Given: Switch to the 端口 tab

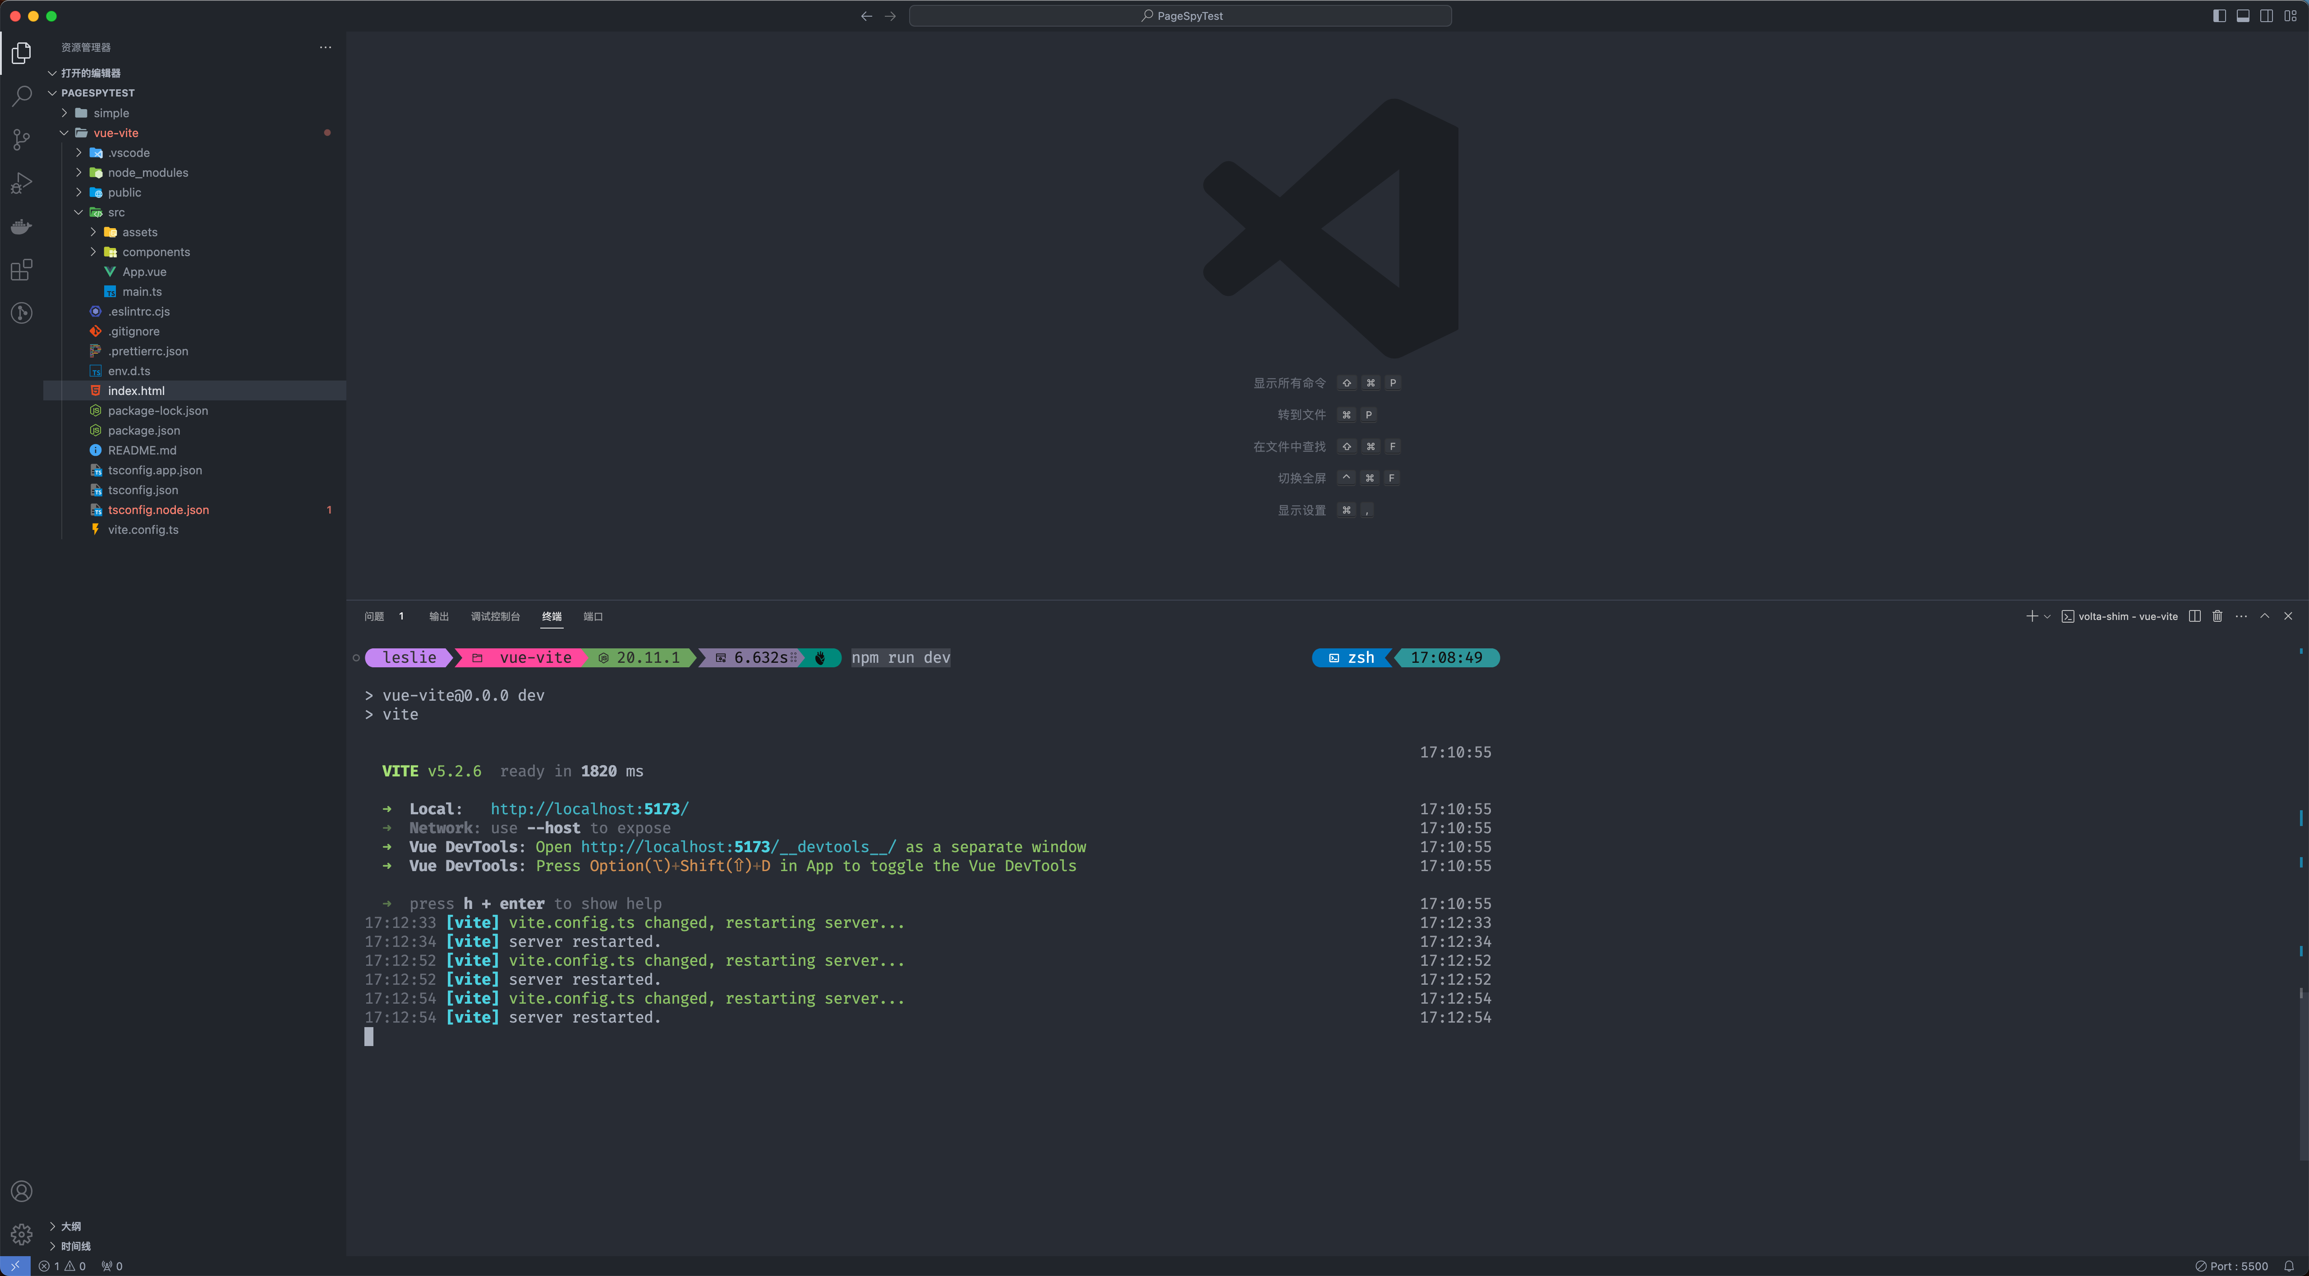Looking at the screenshot, I should tap(593, 616).
